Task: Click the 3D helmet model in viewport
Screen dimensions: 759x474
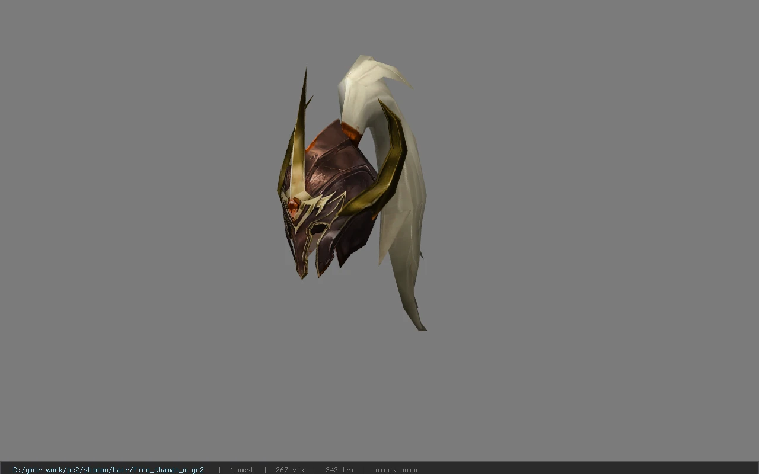Action: 352,193
